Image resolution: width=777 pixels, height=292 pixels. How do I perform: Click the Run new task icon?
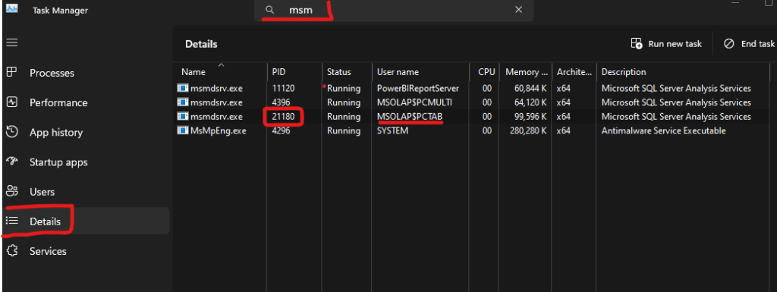637,43
